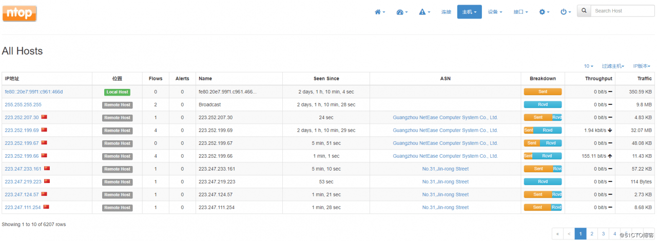Go to page 2 of results

(592, 234)
